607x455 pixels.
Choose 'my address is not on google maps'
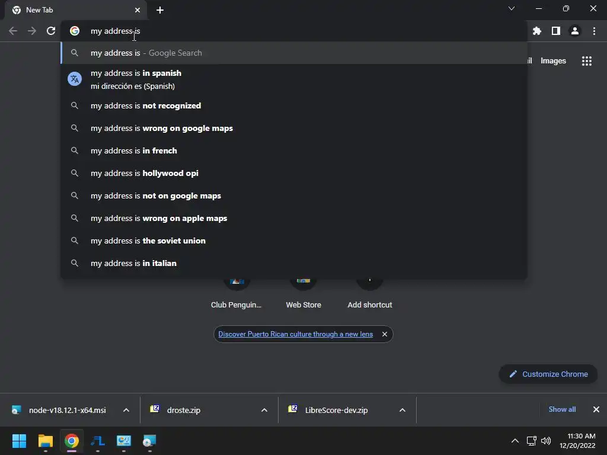[294, 196]
